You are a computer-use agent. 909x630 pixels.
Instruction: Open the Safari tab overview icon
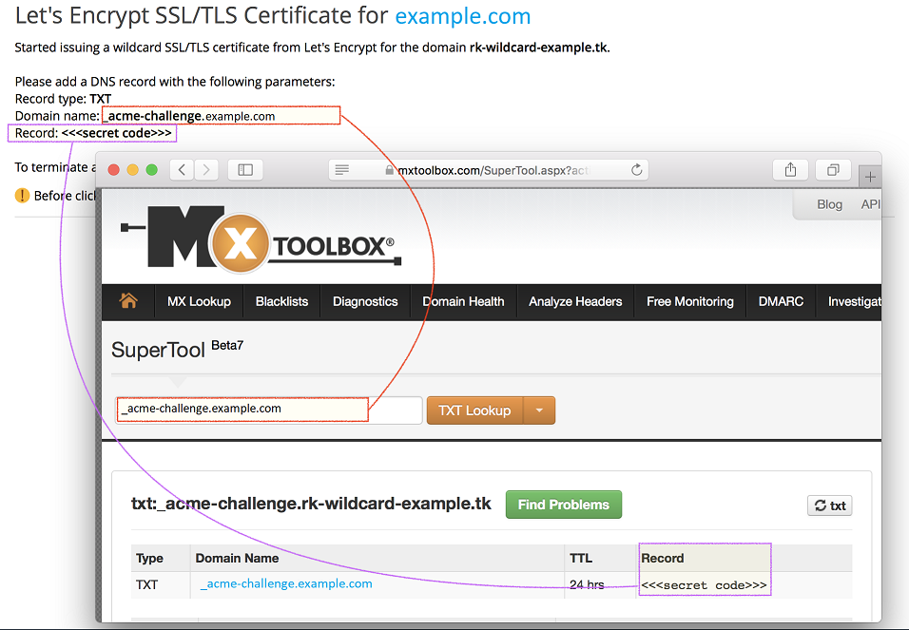point(833,170)
